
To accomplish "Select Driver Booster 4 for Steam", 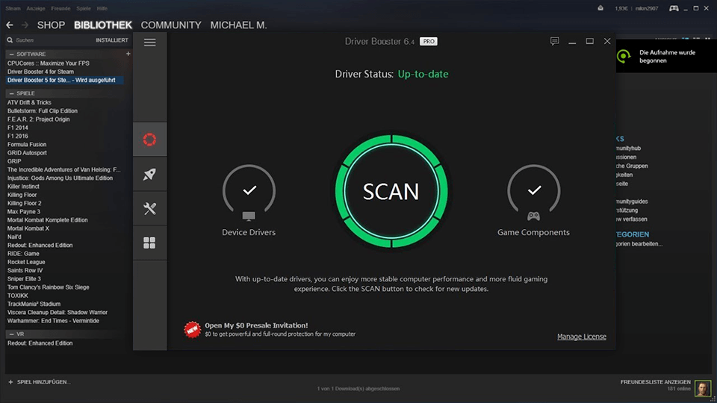I will [x=40, y=72].
